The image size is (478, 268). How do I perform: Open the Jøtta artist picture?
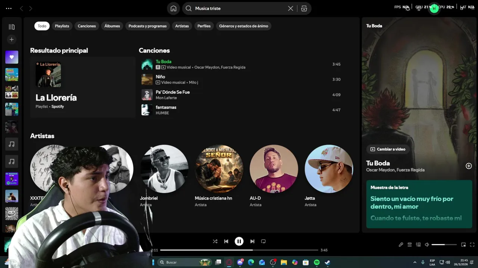point(329,169)
